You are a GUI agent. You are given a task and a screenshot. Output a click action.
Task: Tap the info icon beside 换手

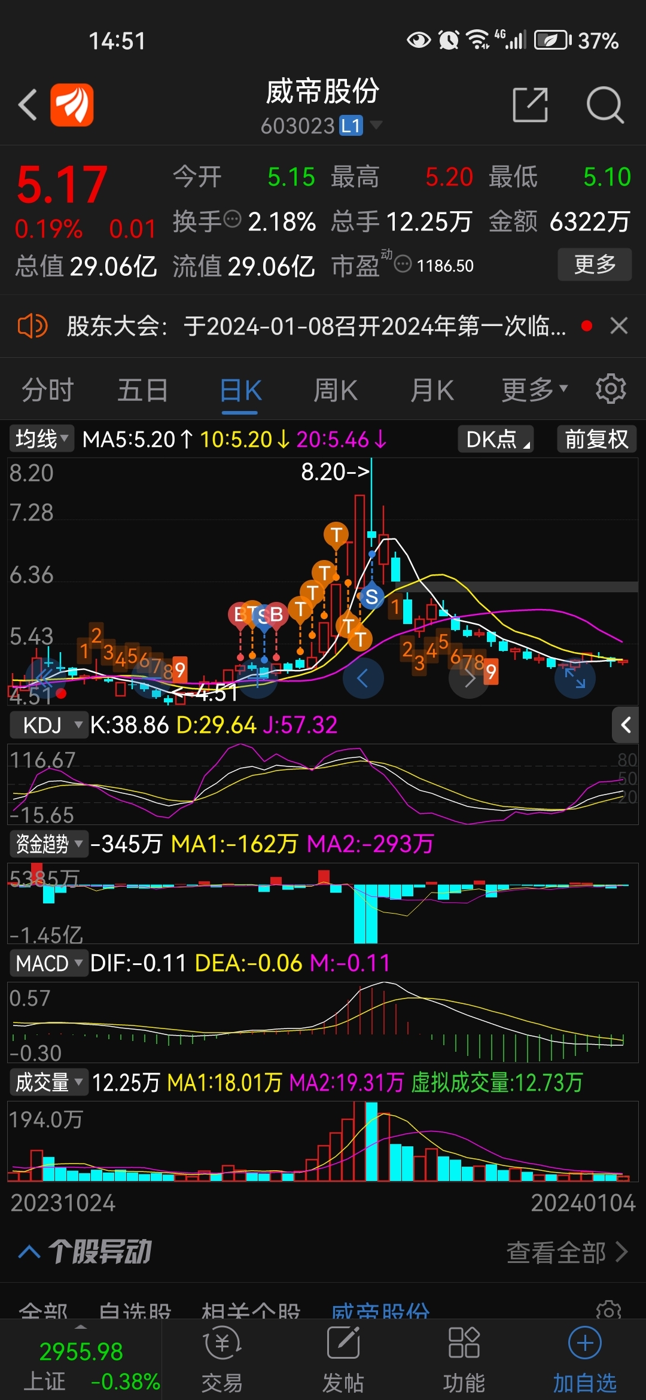tap(232, 220)
